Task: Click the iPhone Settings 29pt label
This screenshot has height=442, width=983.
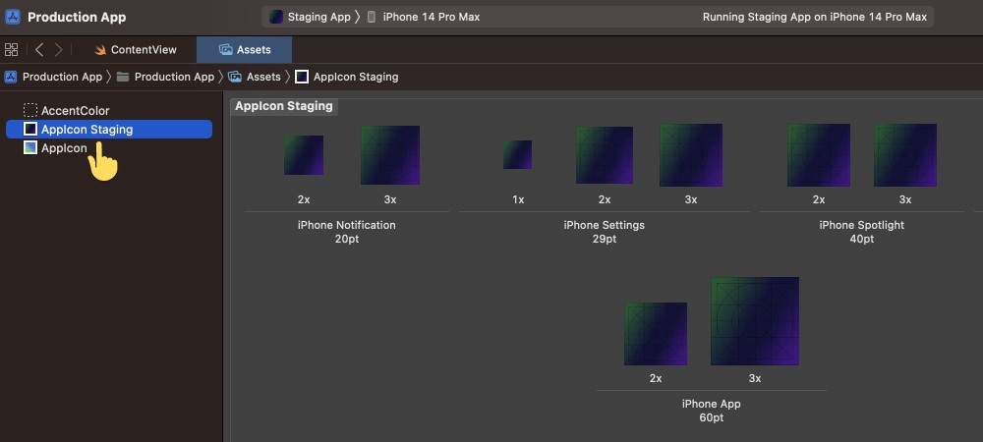Action: [x=605, y=232]
